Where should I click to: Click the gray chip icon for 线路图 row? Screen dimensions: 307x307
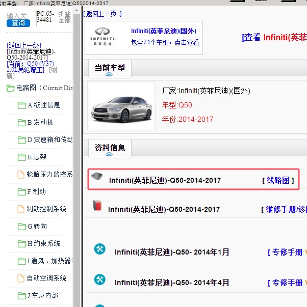coord(97,176)
